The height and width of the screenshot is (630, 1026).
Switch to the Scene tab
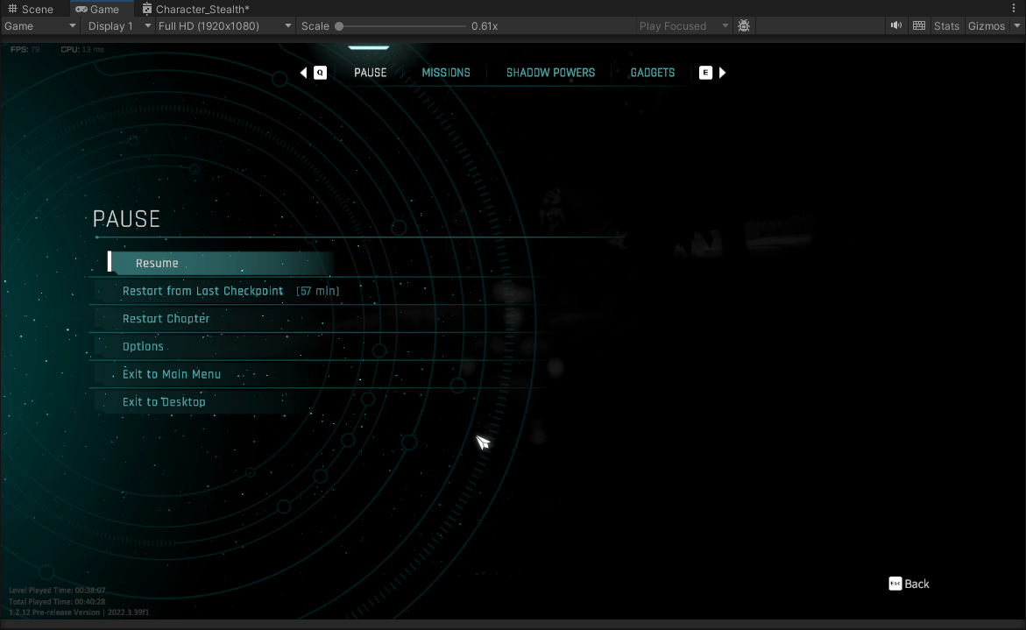click(x=30, y=9)
